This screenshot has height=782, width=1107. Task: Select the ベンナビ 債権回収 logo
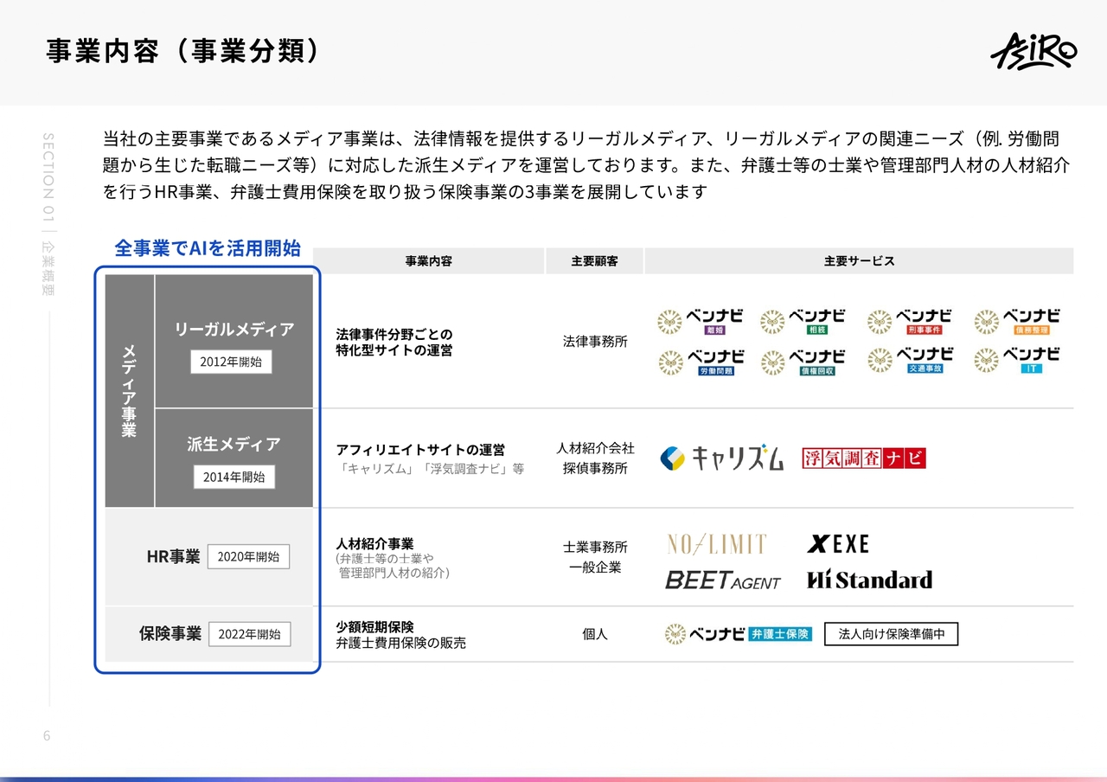803,362
